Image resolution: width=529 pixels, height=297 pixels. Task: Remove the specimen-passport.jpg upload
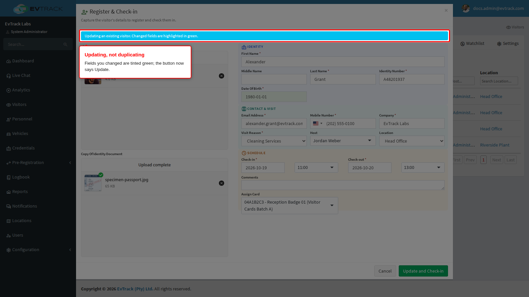pyautogui.click(x=222, y=183)
